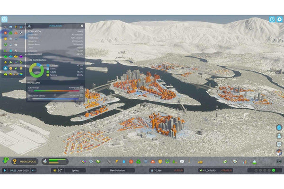Open the Districts tool in bottom toolbar
The image size is (284, 189).
click(x=91, y=162)
